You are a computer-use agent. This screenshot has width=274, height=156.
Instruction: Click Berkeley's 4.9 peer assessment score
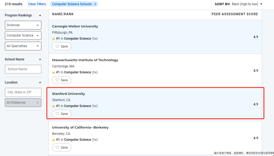tap(256, 138)
